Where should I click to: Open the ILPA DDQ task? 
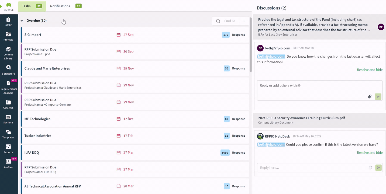135,153
